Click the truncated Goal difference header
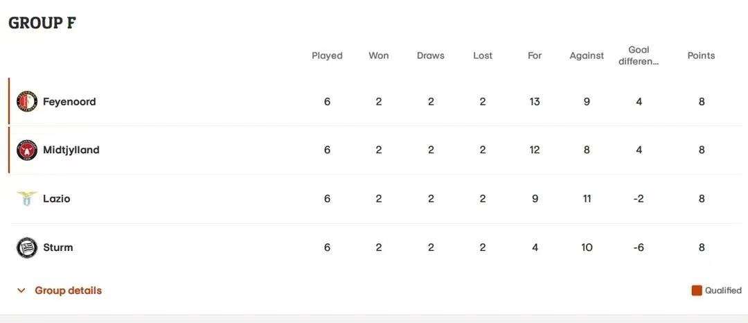Image resolution: width=748 pixels, height=323 pixels. pyautogui.click(x=639, y=55)
